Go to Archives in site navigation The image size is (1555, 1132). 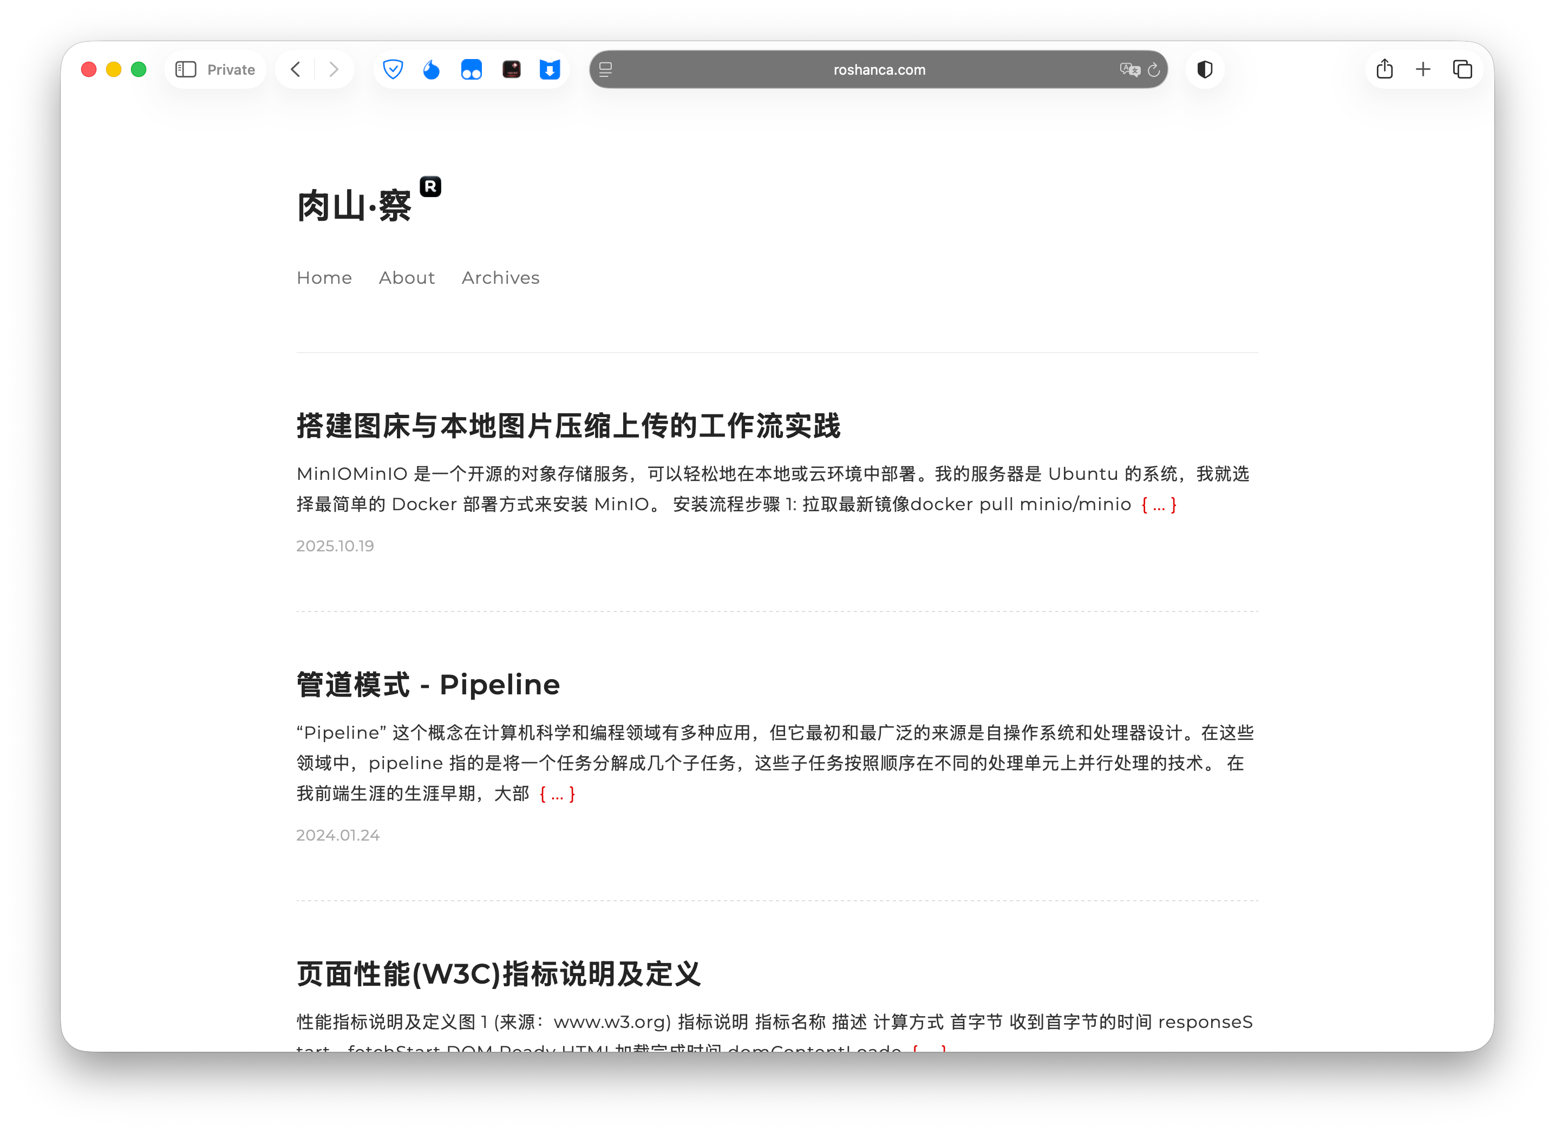[x=500, y=278]
